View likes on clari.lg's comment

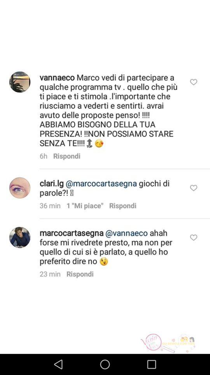tap(85, 206)
